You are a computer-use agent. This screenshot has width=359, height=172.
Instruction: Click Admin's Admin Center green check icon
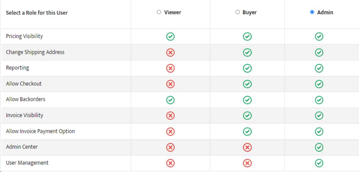click(319, 147)
